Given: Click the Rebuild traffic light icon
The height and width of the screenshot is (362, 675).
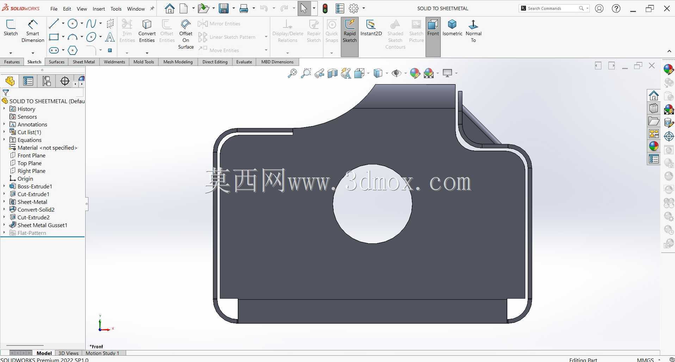Looking at the screenshot, I should tap(325, 8).
